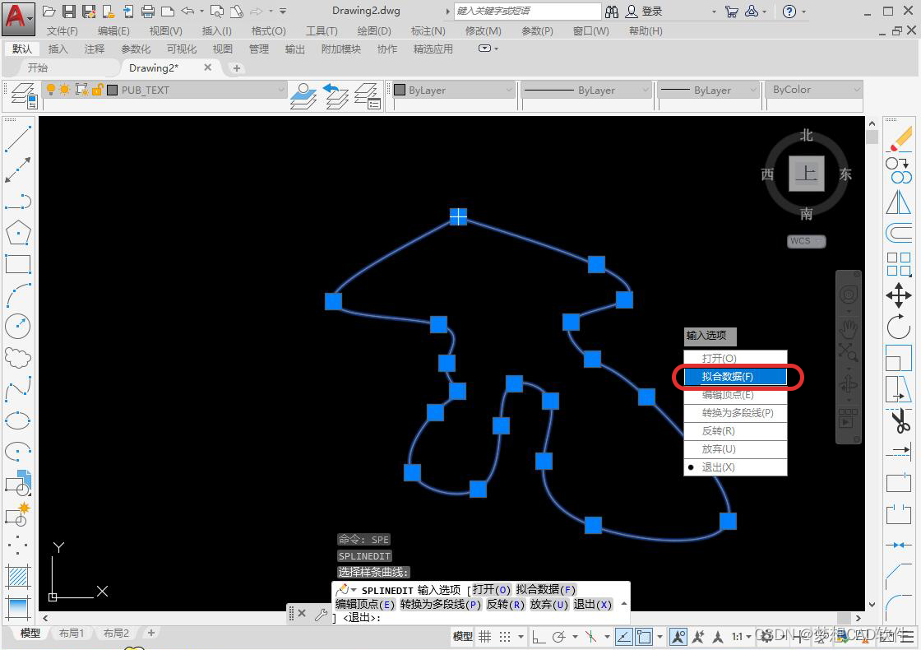The height and width of the screenshot is (650, 921).
Task: Click the keyword search input field
Action: (527, 12)
